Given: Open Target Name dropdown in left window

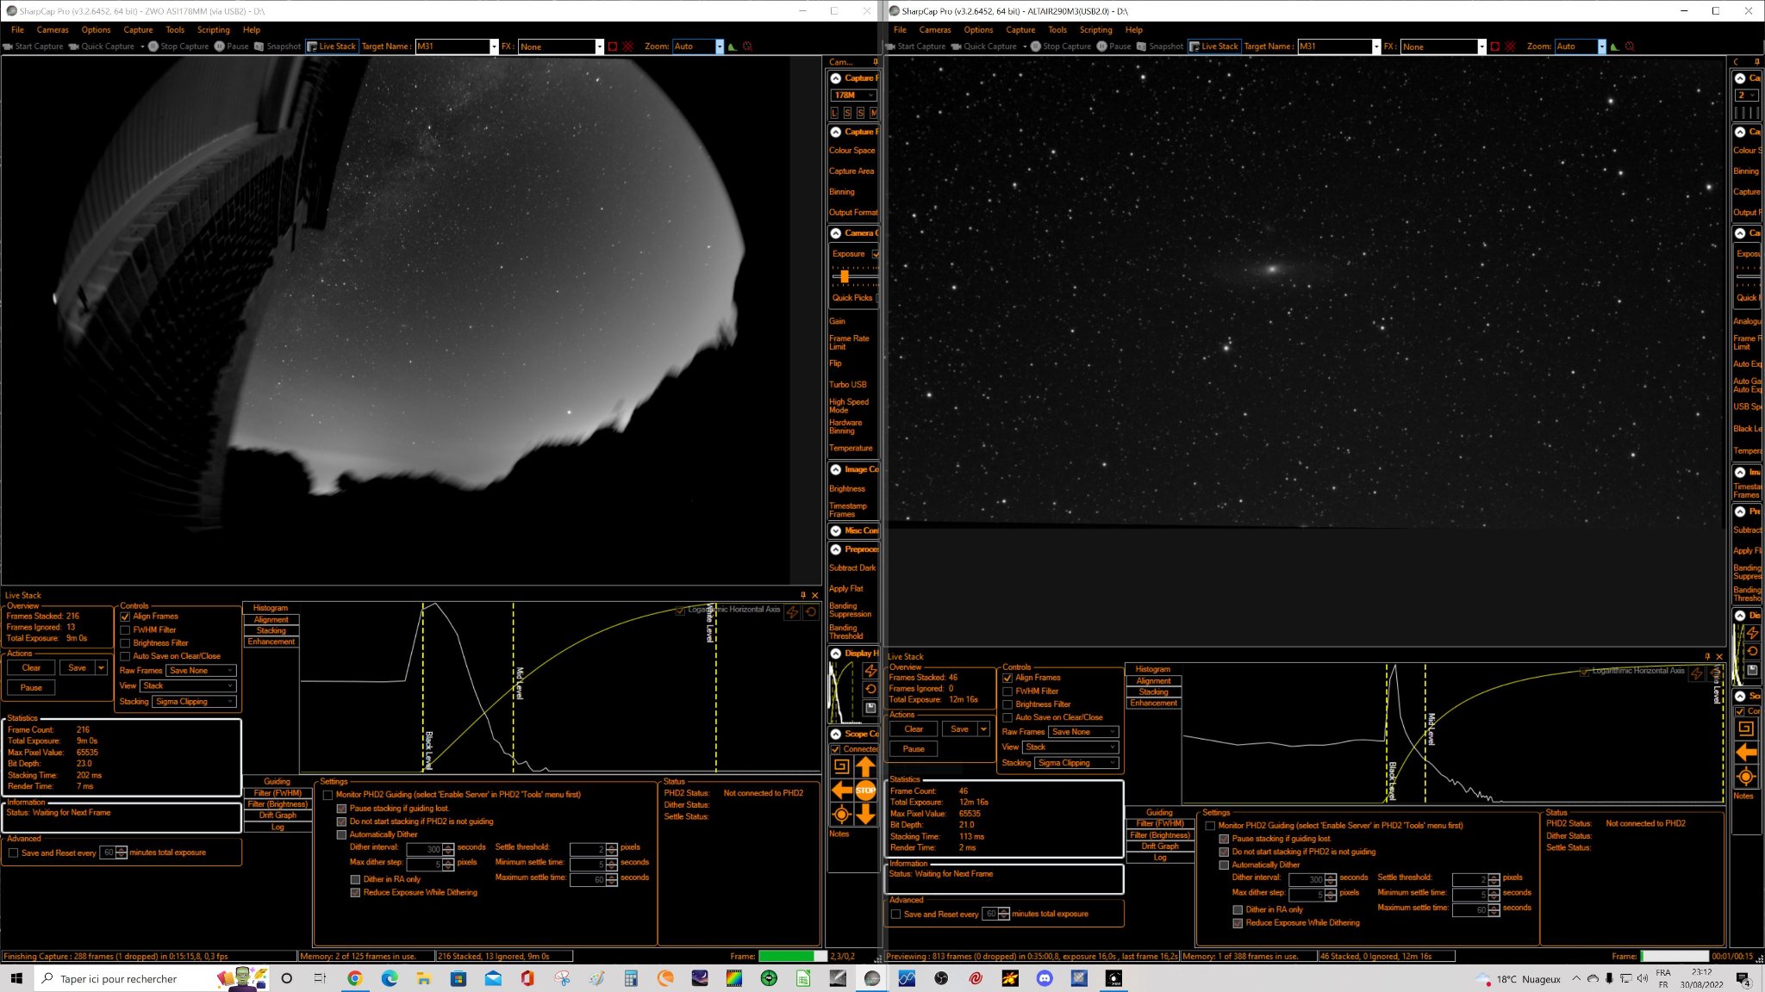Looking at the screenshot, I should coord(494,46).
